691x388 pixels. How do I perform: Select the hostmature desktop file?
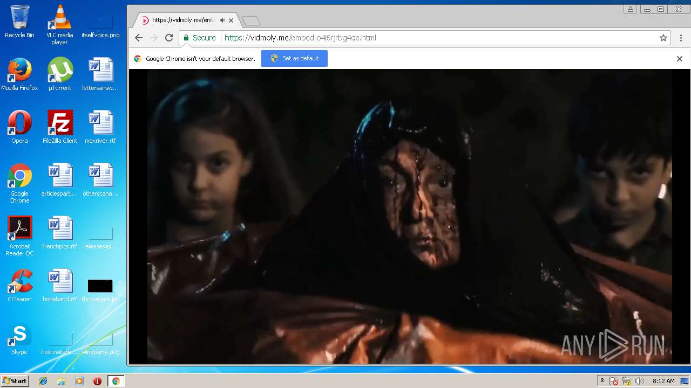pos(60,344)
